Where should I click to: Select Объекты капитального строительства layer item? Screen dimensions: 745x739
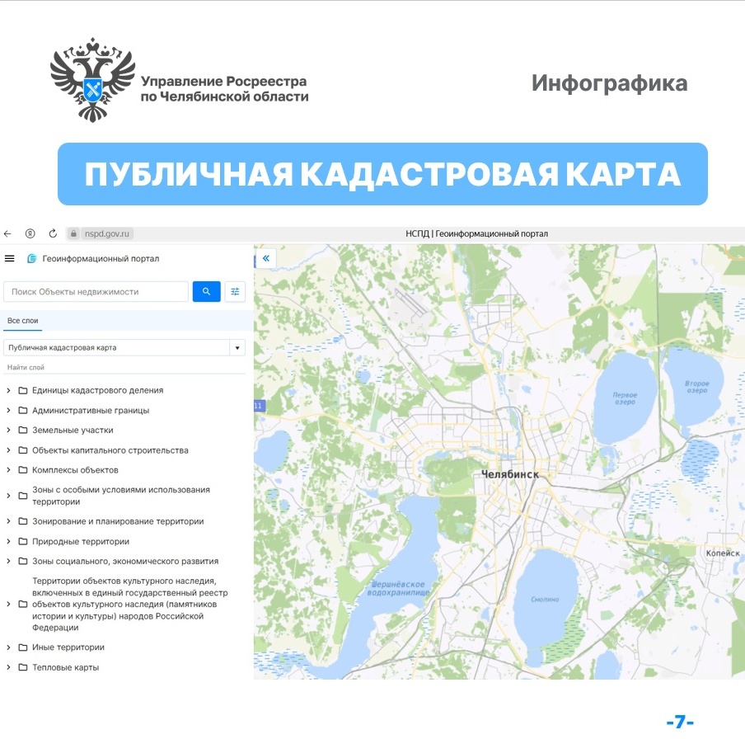[x=110, y=450]
